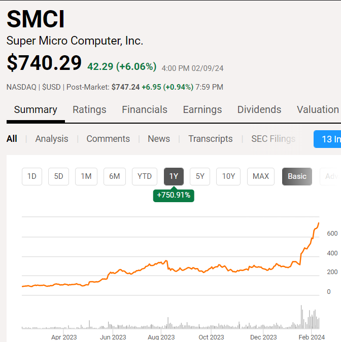
Task: Open the Ratings tab
Action: pos(89,110)
